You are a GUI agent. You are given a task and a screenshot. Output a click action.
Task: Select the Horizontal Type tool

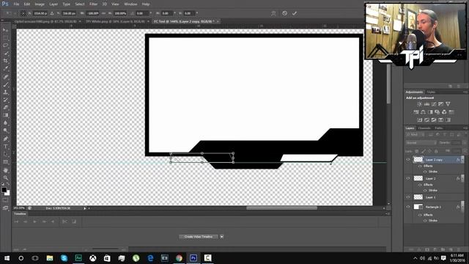(x=5, y=147)
